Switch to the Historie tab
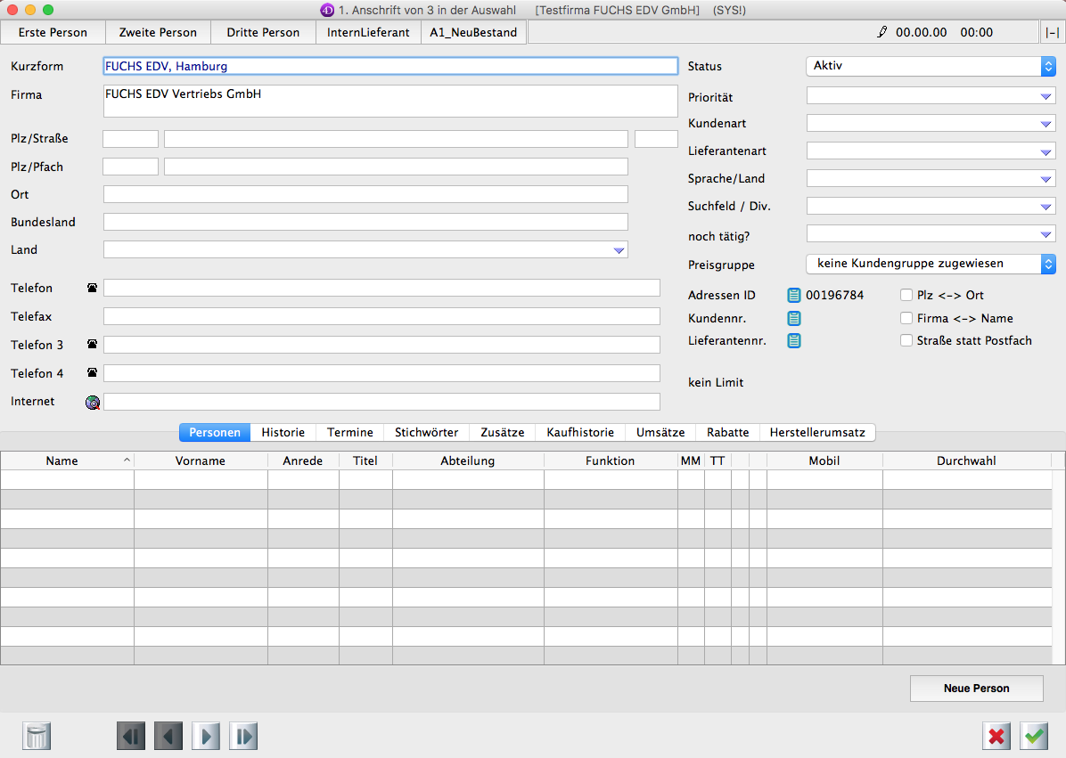Viewport: 1066px width, 758px height. point(283,432)
